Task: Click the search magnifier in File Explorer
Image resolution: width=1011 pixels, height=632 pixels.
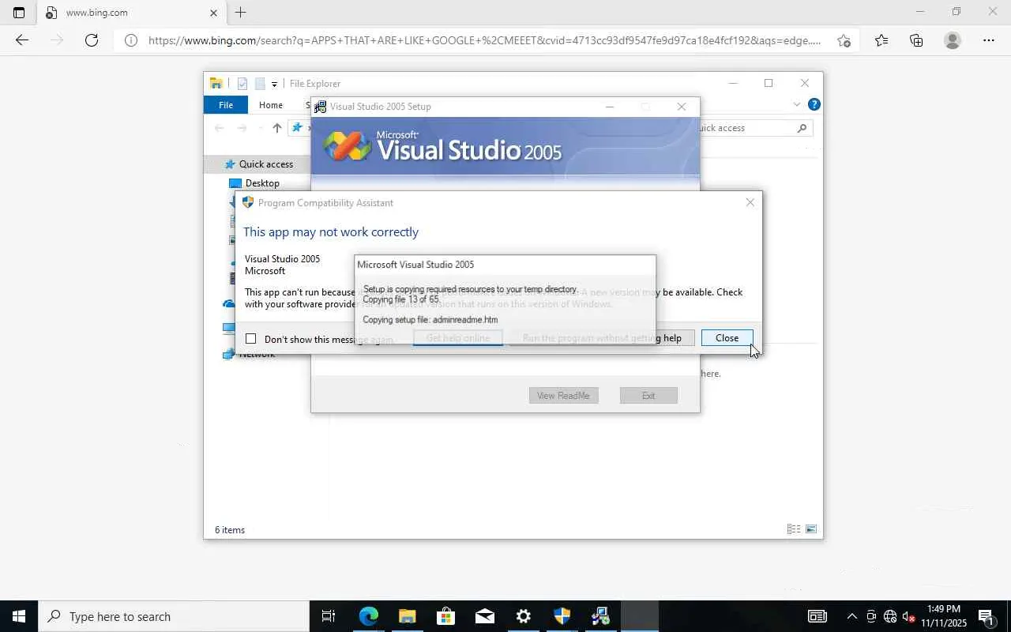Action: tap(802, 128)
